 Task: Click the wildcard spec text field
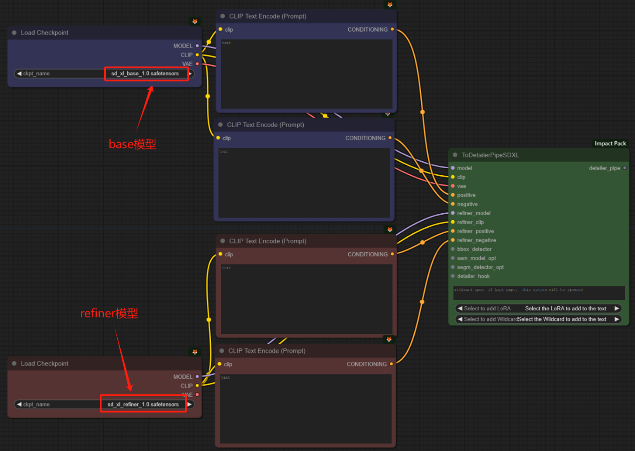pos(539,293)
